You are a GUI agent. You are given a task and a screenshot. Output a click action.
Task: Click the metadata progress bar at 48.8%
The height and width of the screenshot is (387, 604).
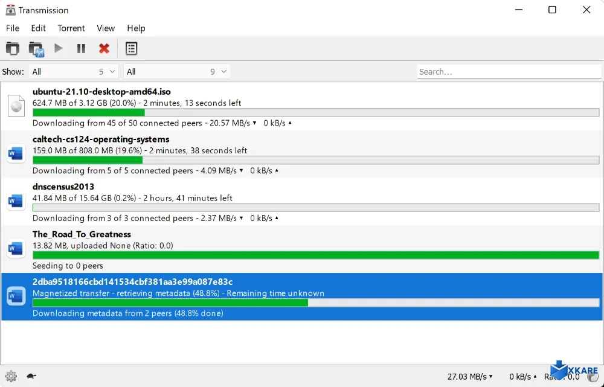(316, 302)
